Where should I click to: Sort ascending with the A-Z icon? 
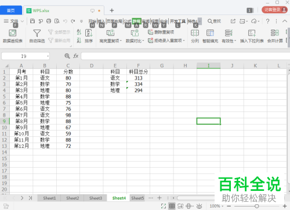(79, 32)
